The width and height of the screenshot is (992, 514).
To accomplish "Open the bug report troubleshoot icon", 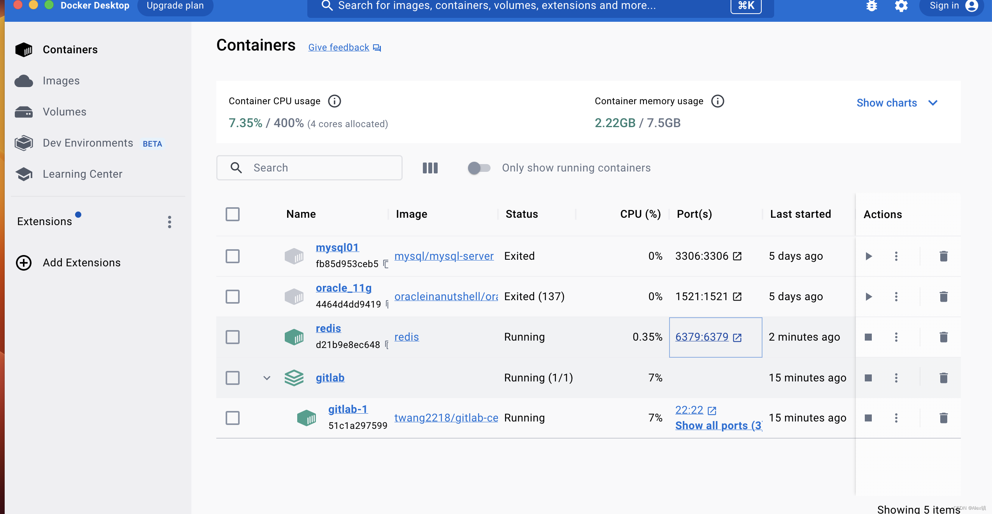I will point(872,6).
